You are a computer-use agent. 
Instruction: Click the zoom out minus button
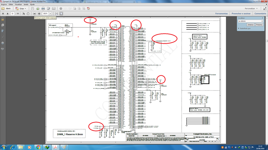coord(35,13)
